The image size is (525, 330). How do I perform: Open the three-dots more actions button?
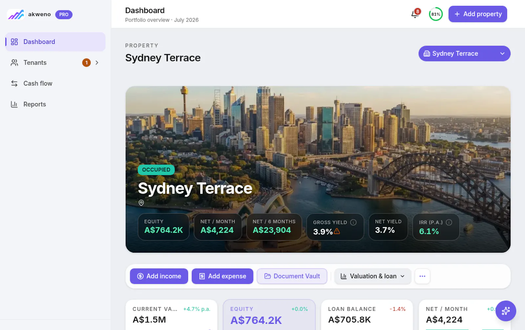pos(422,276)
